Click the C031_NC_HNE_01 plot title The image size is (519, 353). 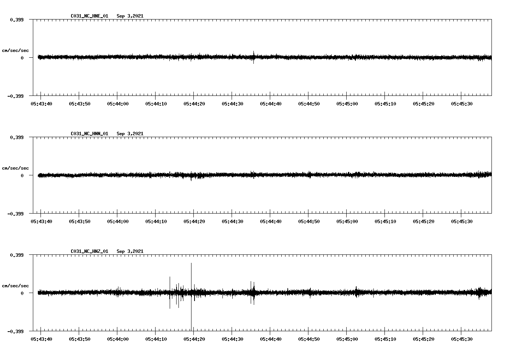(89, 16)
